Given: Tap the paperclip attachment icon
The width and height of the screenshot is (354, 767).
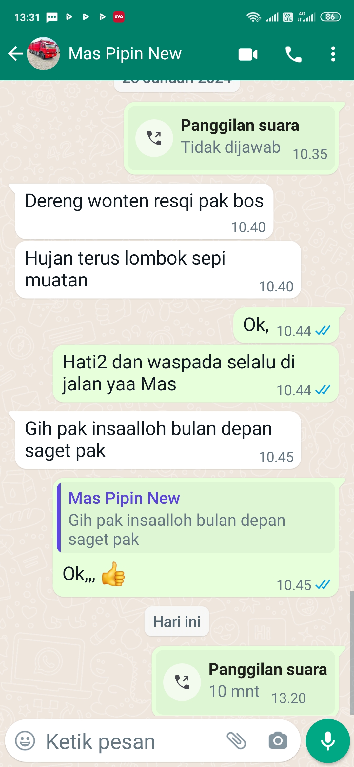Looking at the screenshot, I should (x=236, y=741).
